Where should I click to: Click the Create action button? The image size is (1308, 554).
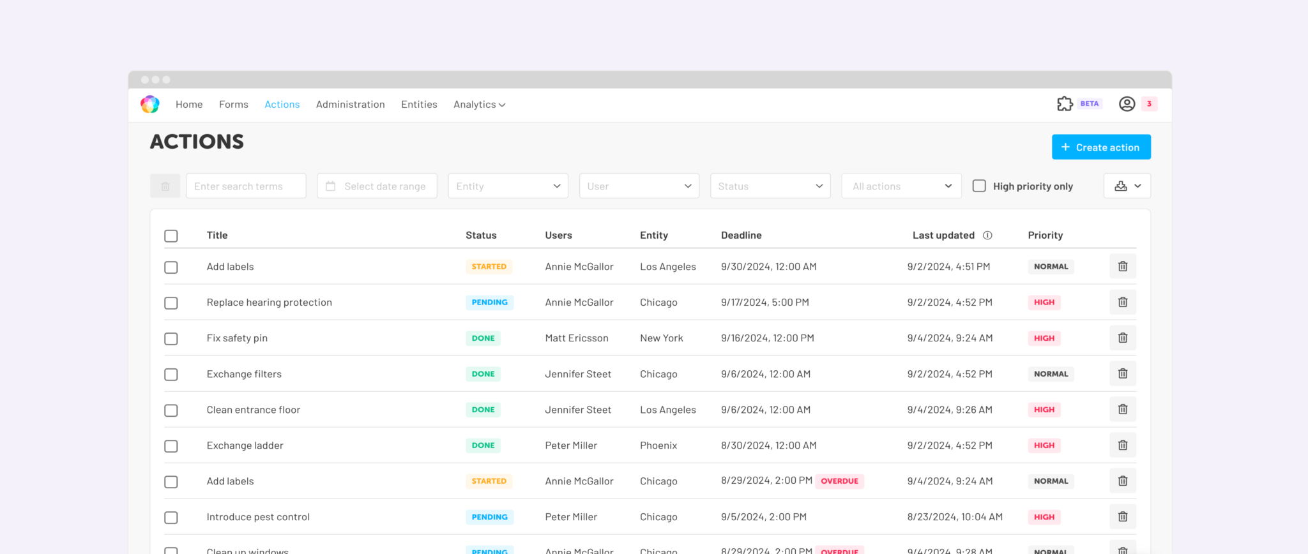(1101, 147)
